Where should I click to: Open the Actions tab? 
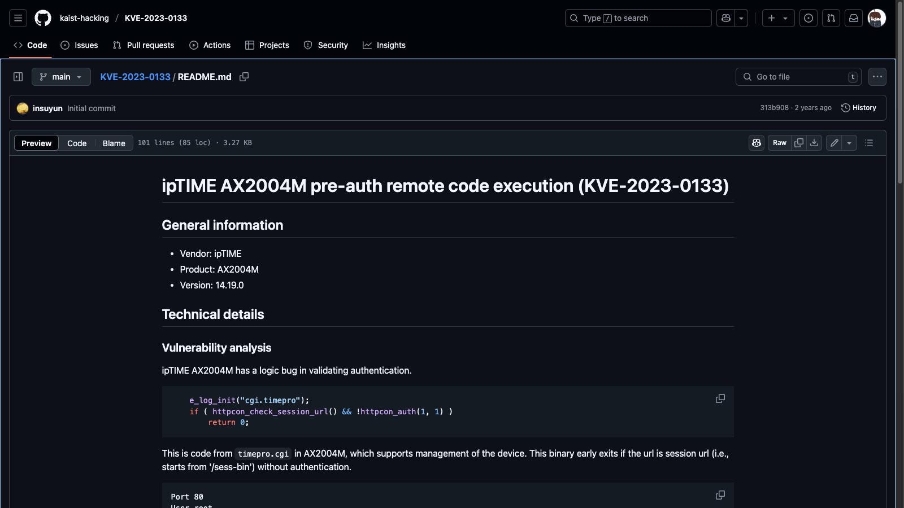coord(210,45)
